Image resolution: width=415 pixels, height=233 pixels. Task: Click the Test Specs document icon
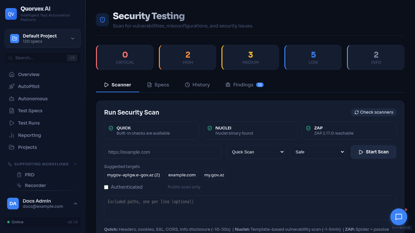12,111
